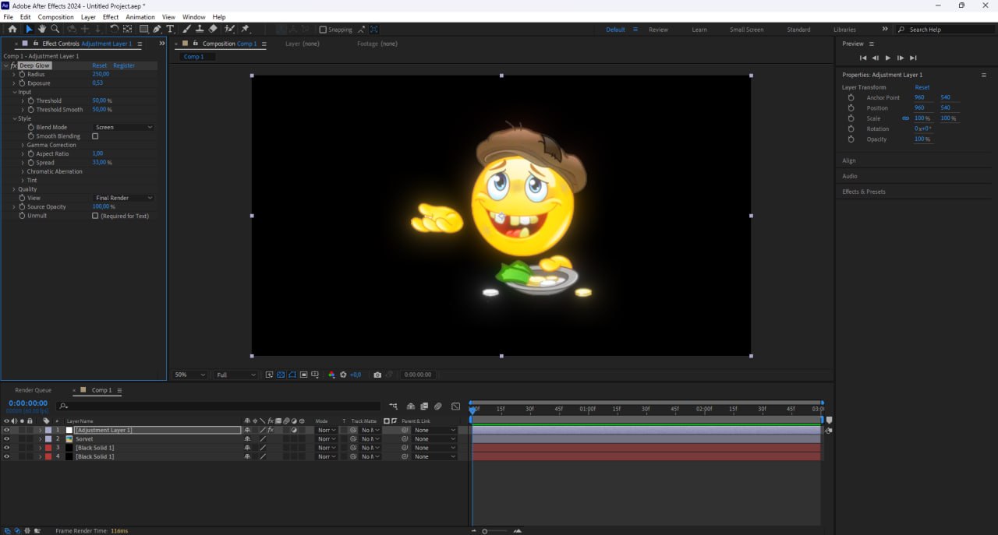Select the Eraser tool
This screenshot has height=535, width=998.
click(x=213, y=30)
